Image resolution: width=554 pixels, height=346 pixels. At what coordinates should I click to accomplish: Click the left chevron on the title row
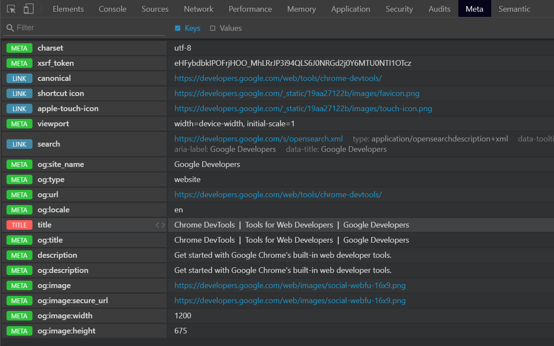pyautogui.click(x=156, y=224)
